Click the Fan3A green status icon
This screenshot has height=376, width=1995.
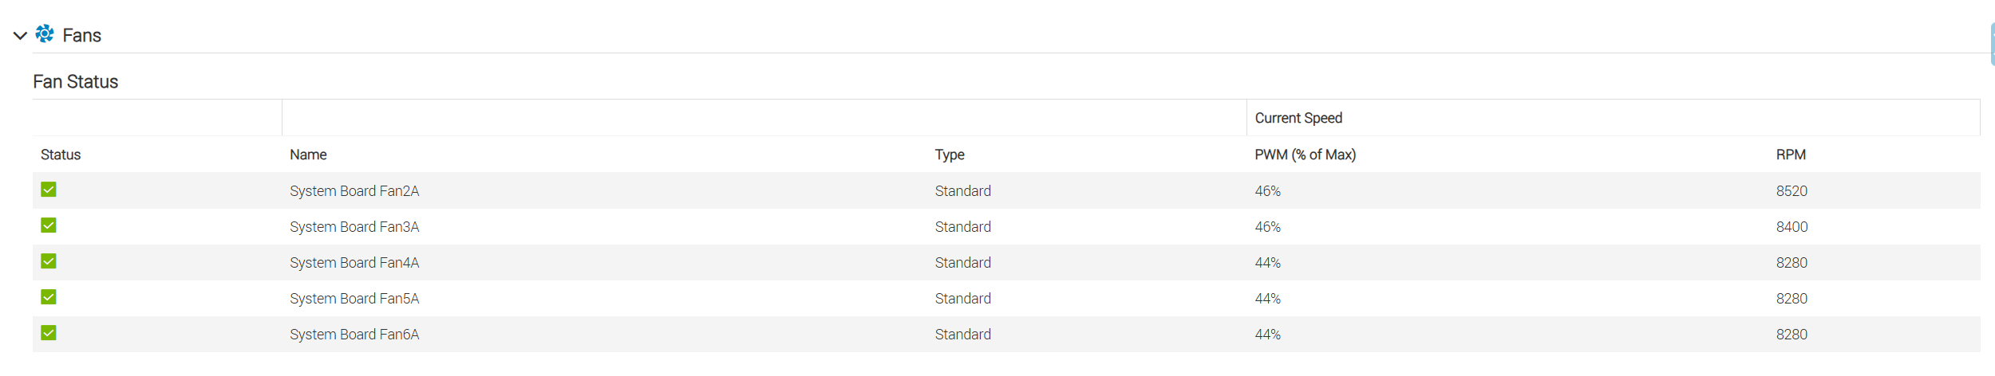49,225
